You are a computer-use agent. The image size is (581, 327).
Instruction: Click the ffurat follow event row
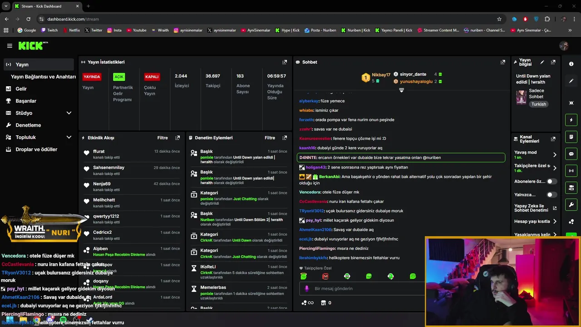132,154
